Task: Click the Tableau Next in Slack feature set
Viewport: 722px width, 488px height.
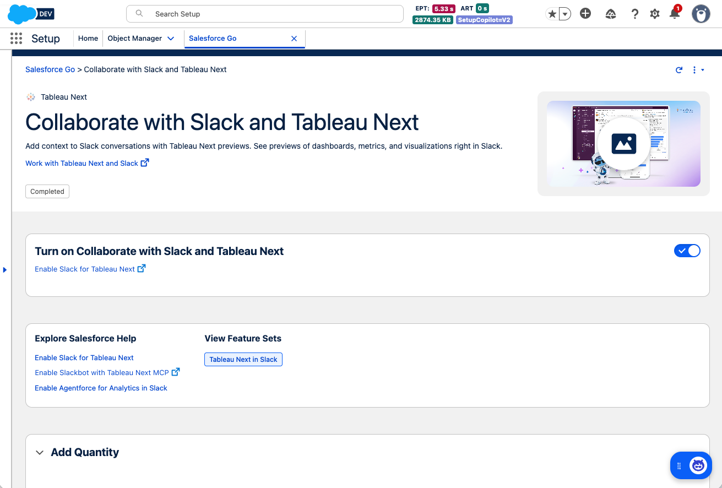Action: pyautogui.click(x=243, y=359)
